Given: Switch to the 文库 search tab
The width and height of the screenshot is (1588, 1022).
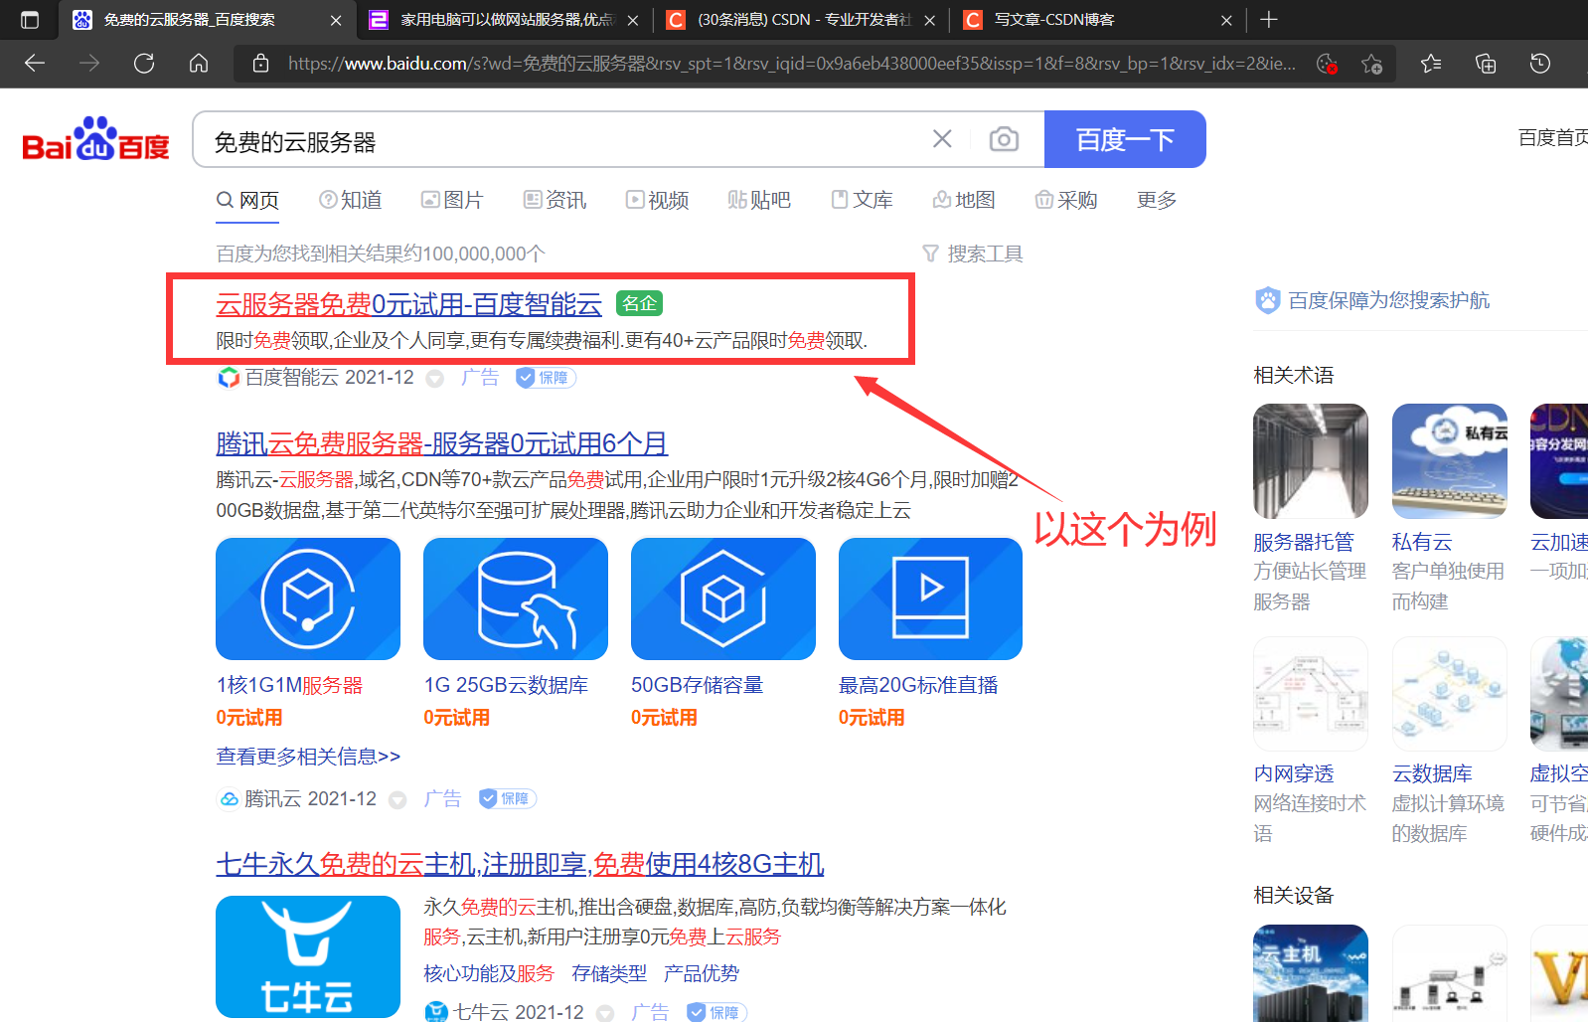Looking at the screenshot, I should point(862,200).
